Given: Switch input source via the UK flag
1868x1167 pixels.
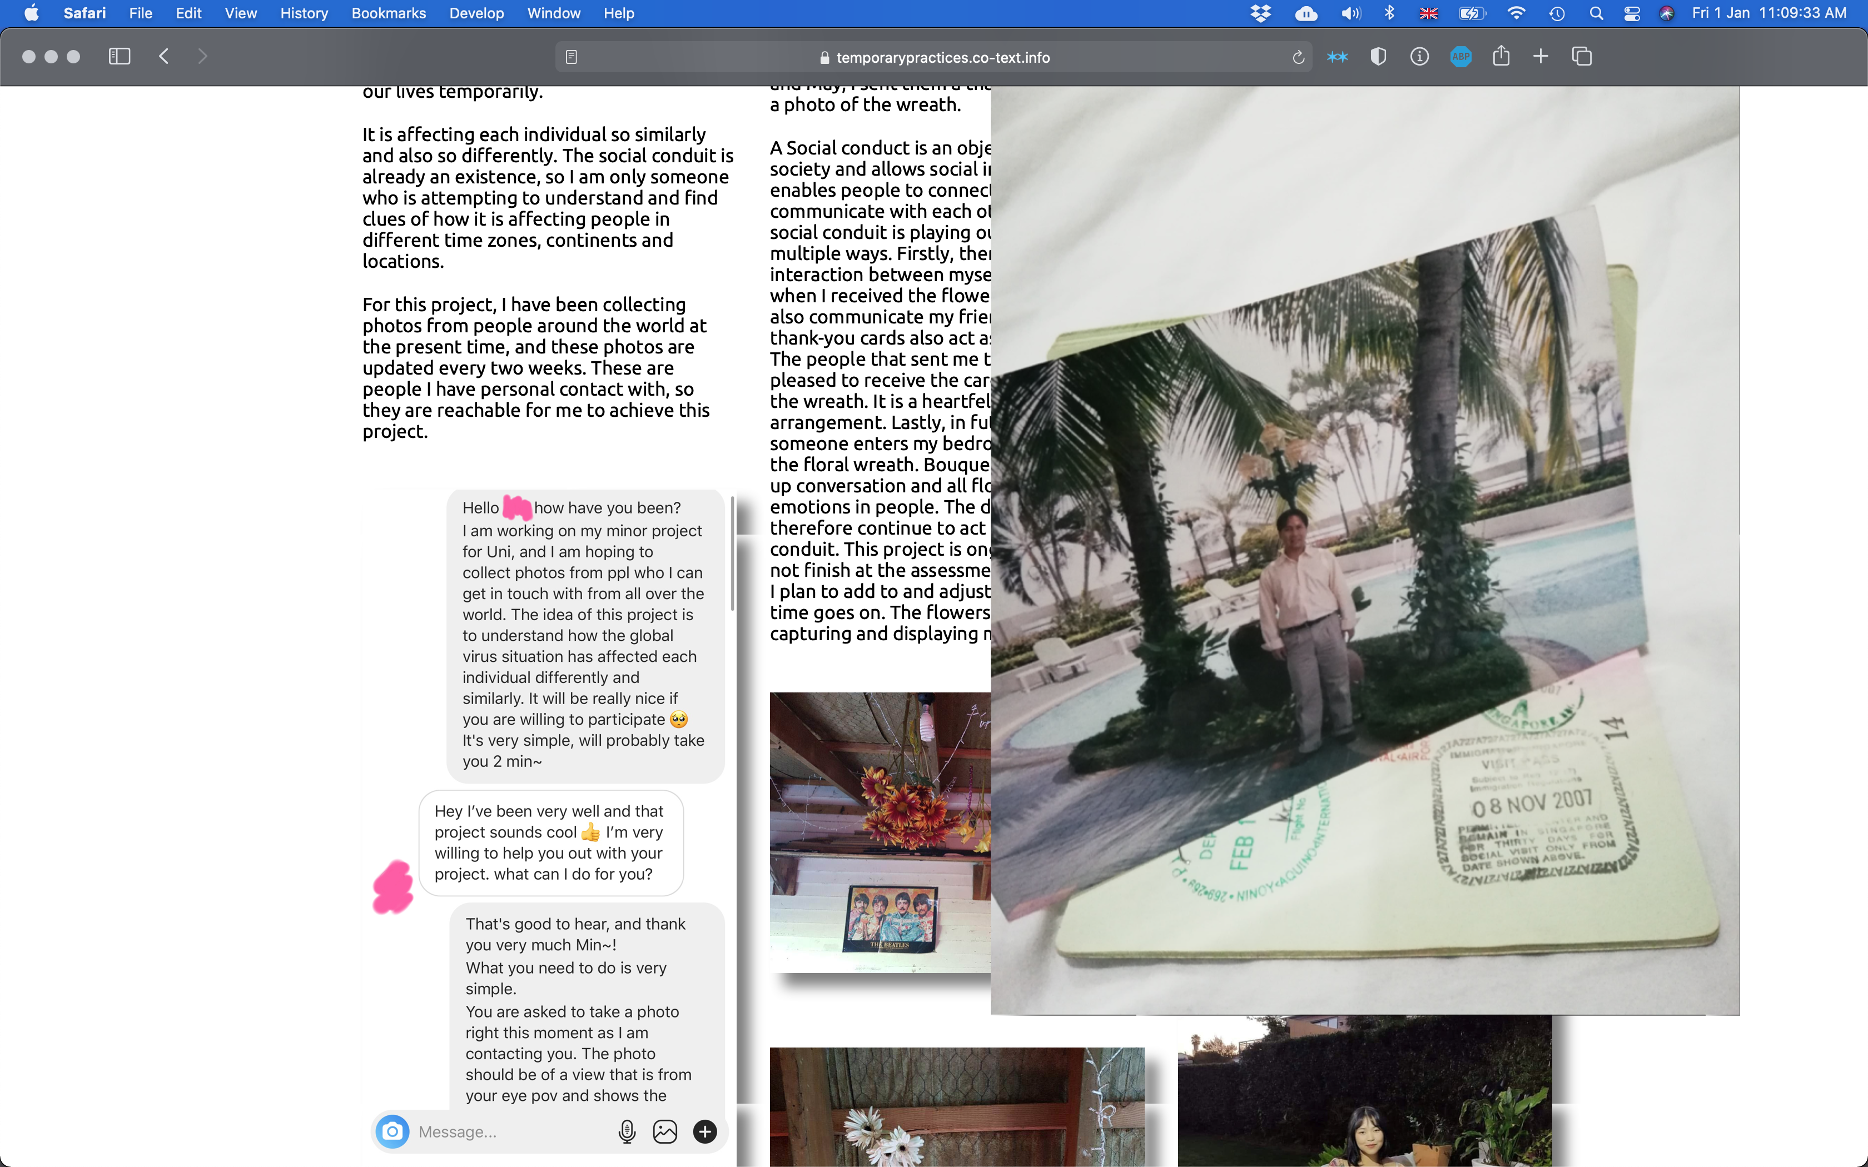Looking at the screenshot, I should [x=1429, y=13].
